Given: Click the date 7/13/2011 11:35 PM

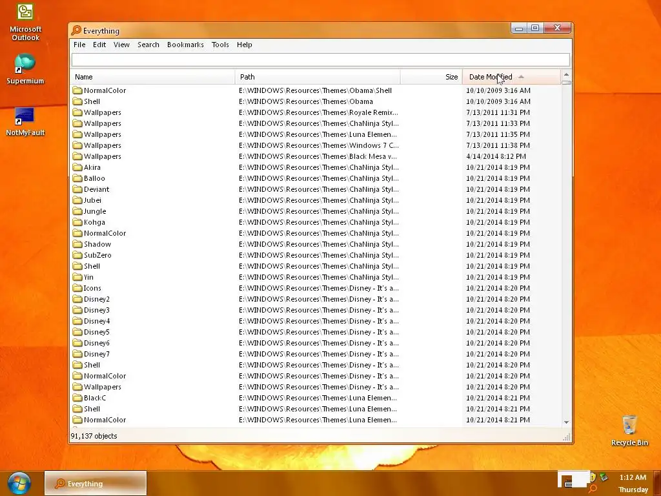Looking at the screenshot, I should (498, 134).
